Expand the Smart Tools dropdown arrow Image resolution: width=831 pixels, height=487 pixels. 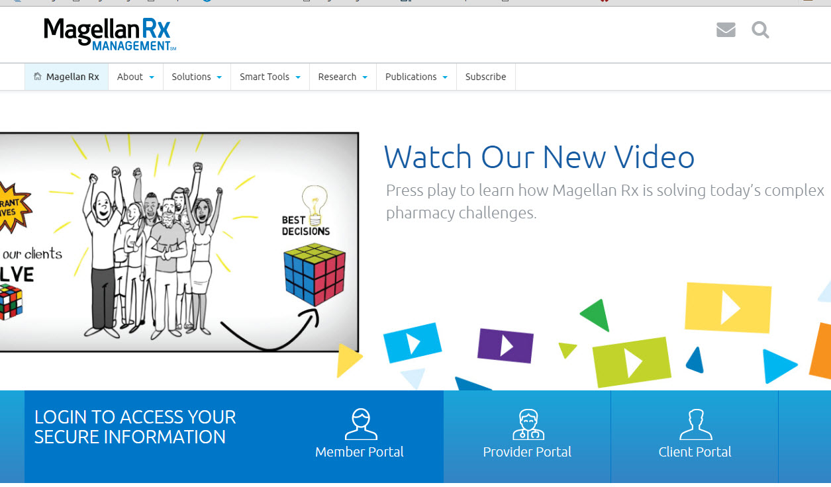click(298, 77)
